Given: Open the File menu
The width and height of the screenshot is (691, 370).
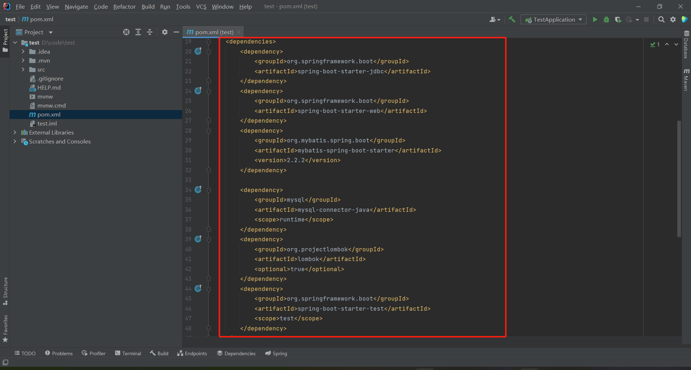Looking at the screenshot, I should point(20,6).
